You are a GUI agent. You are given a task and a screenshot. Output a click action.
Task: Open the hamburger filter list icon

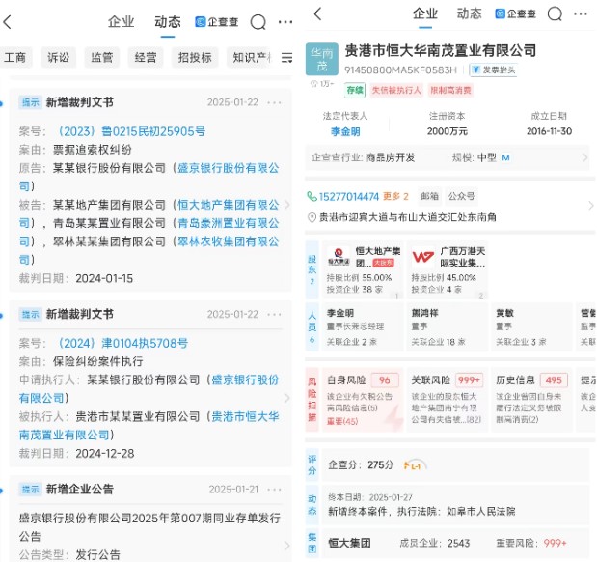(x=286, y=58)
